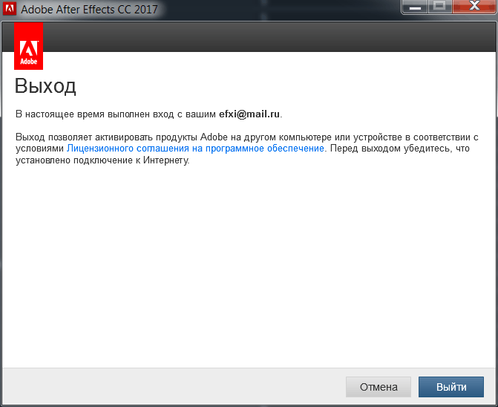The width and height of the screenshot is (498, 407).
Task: Minimize the After Effects dialog window
Action: click(x=415, y=7)
